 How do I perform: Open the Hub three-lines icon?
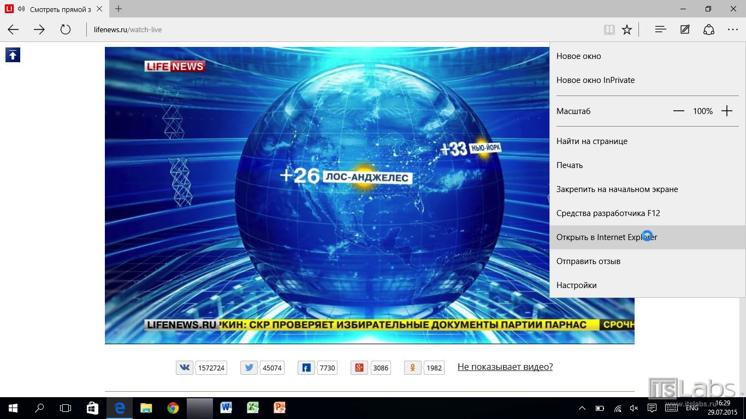click(x=661, y=29)
